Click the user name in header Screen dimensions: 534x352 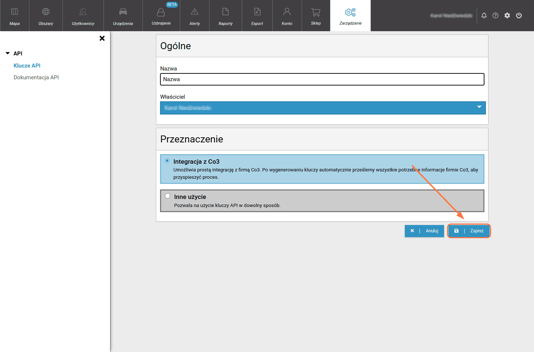(x=451, y=15)
